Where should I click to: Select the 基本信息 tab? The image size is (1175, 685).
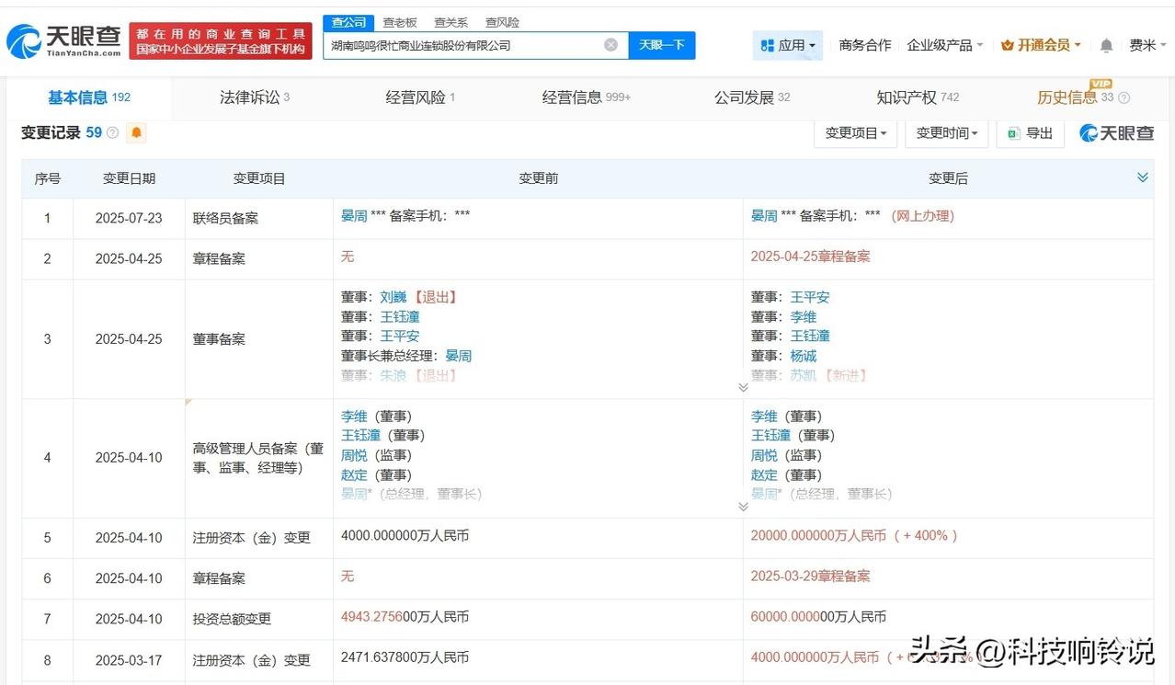(89, 97)
